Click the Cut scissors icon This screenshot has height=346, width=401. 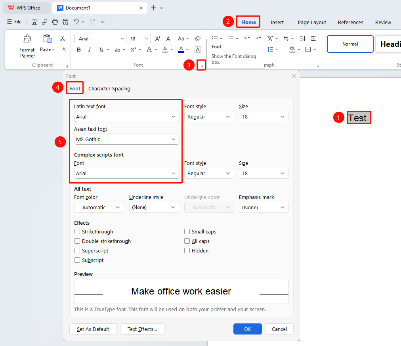tap(62, 38)
